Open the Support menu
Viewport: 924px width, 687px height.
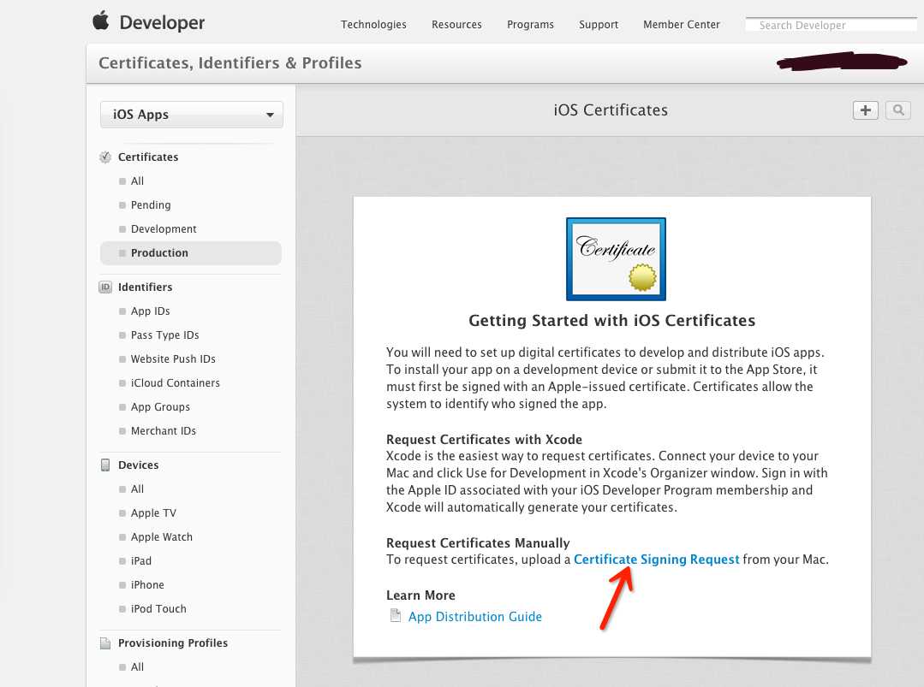coord(599,25)
